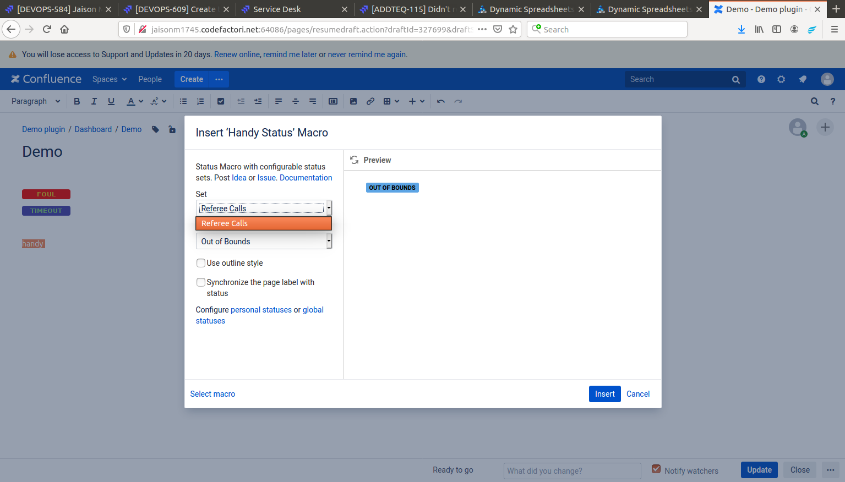Image resolution: width=845 pixels, height=482 pixels.
Task: Switch to the Service Desk browser tab
Action: click(277, 9)
